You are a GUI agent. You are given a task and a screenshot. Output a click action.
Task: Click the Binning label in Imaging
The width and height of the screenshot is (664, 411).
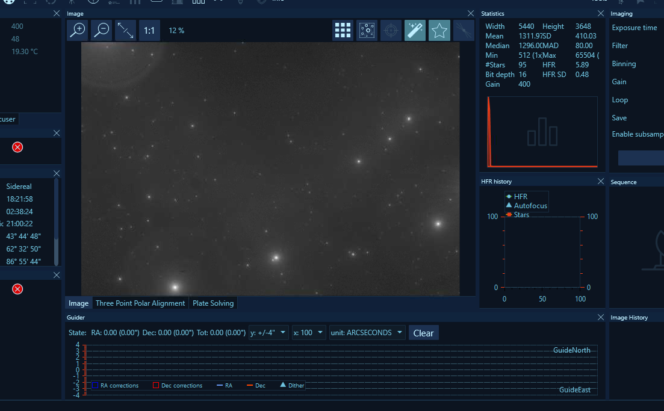click(624, 64)
